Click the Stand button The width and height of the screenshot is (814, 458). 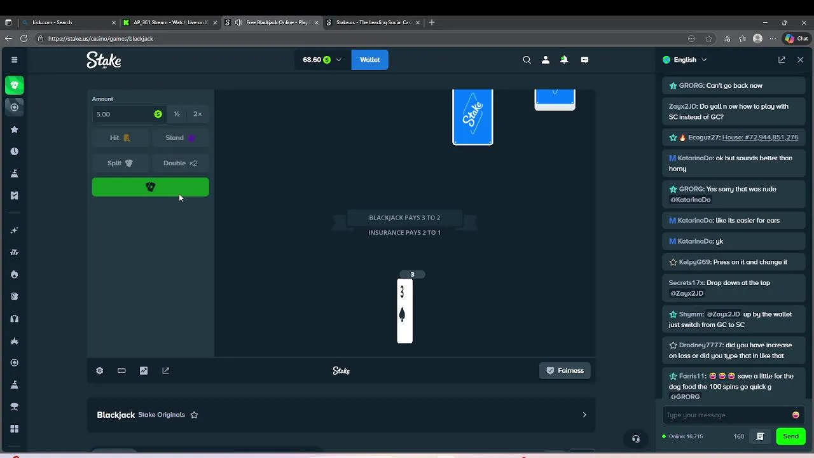click(181, 137)
